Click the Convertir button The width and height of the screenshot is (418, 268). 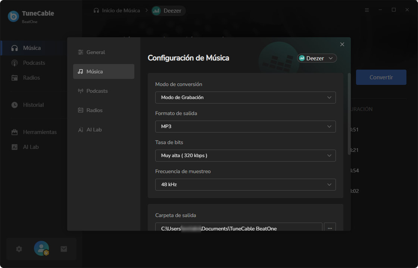[x=381, y=77]
